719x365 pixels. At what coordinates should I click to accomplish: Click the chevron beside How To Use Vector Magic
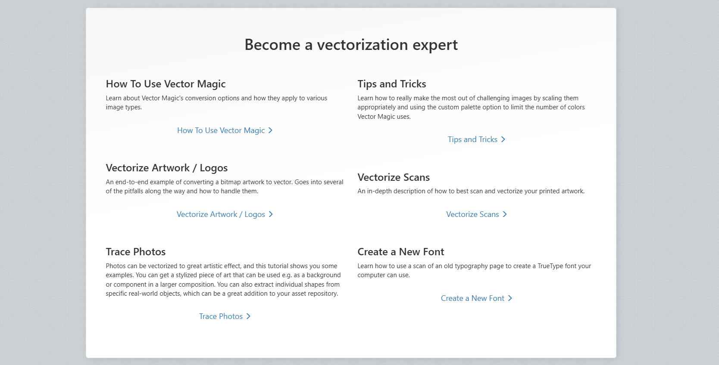click(x=271, y=130)
